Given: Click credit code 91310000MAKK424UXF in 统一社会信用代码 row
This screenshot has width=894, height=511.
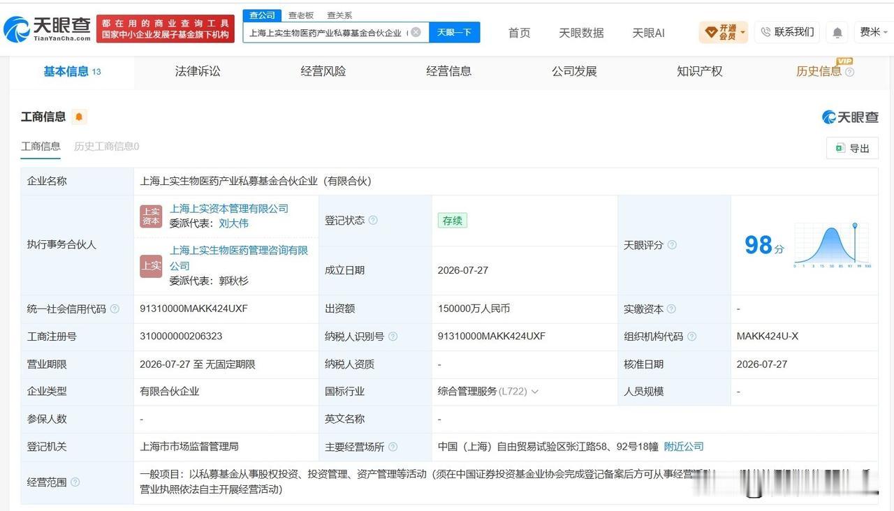Looking at the screenshot, I should pyautogui.click(x=194, y=309).
